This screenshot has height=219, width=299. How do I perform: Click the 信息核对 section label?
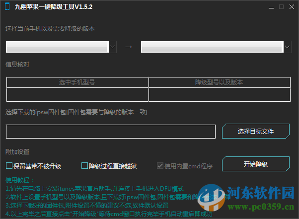pos(17,65)
